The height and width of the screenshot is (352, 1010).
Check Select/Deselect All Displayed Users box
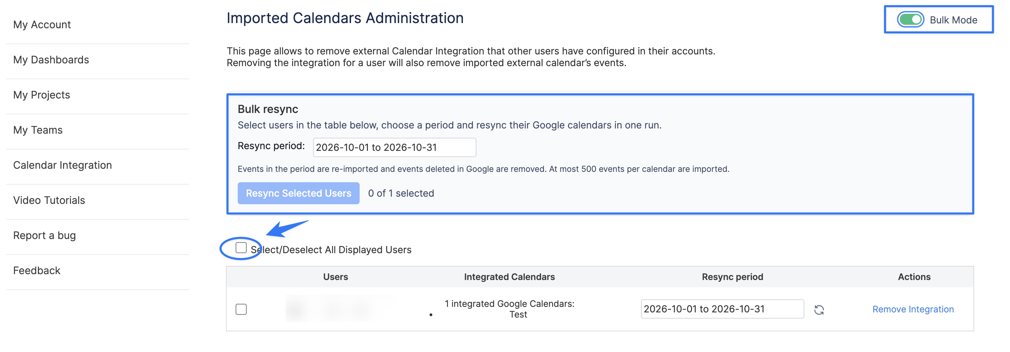[241, 248]
